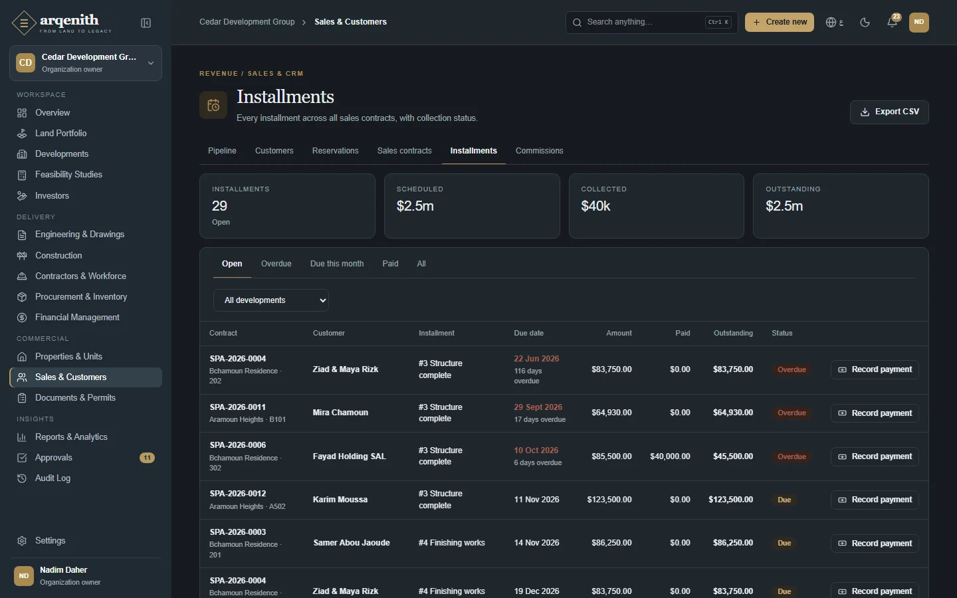Open Properties & Units
Image resolution: width=957 pixels, height=598 pixels.
(86, 357)
